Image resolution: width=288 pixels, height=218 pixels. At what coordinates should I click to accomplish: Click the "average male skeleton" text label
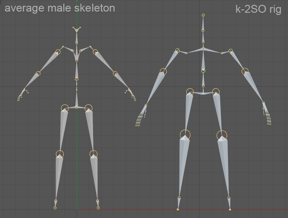click(x=60, y=8)
